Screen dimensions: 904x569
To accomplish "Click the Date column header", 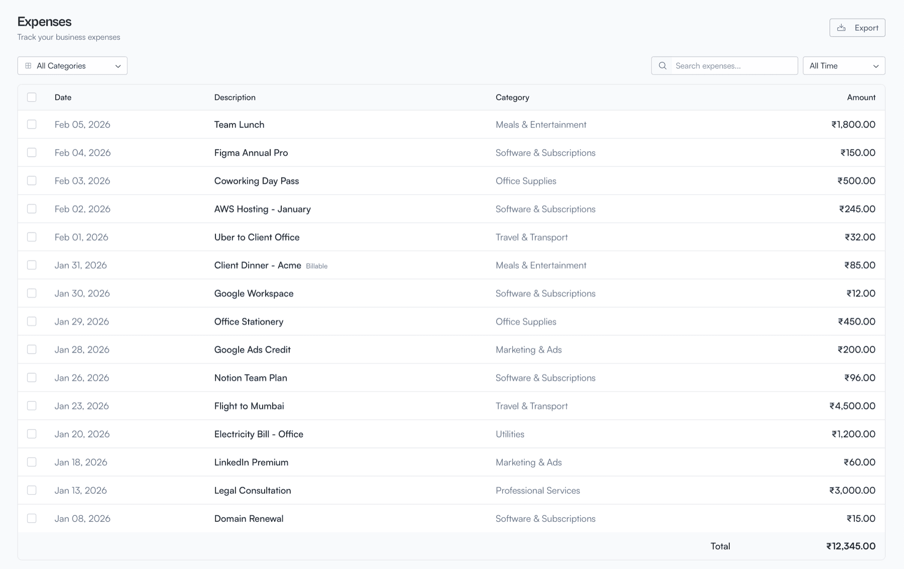I will 63,97.
